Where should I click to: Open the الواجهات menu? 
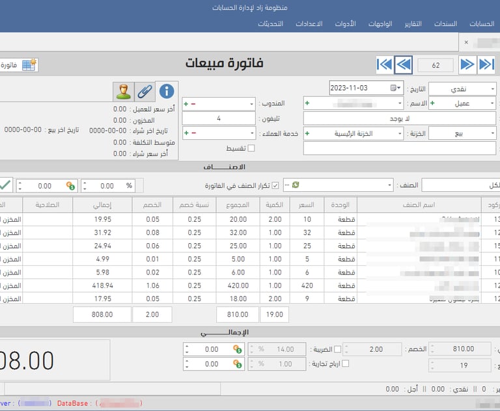click(380, 23)
